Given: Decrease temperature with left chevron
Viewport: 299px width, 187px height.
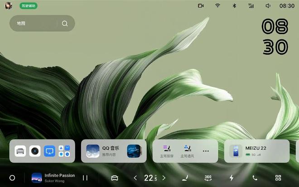Looking at the screenshot, I should (x=135, y=178).
